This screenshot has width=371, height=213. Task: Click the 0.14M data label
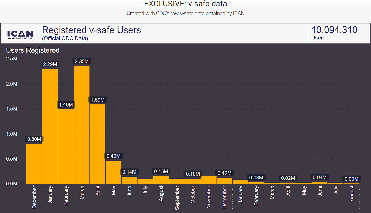tap(129, 172)
